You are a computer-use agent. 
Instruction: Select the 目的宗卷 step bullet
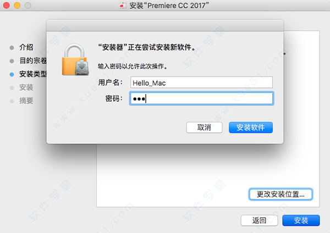pos(12,61)
